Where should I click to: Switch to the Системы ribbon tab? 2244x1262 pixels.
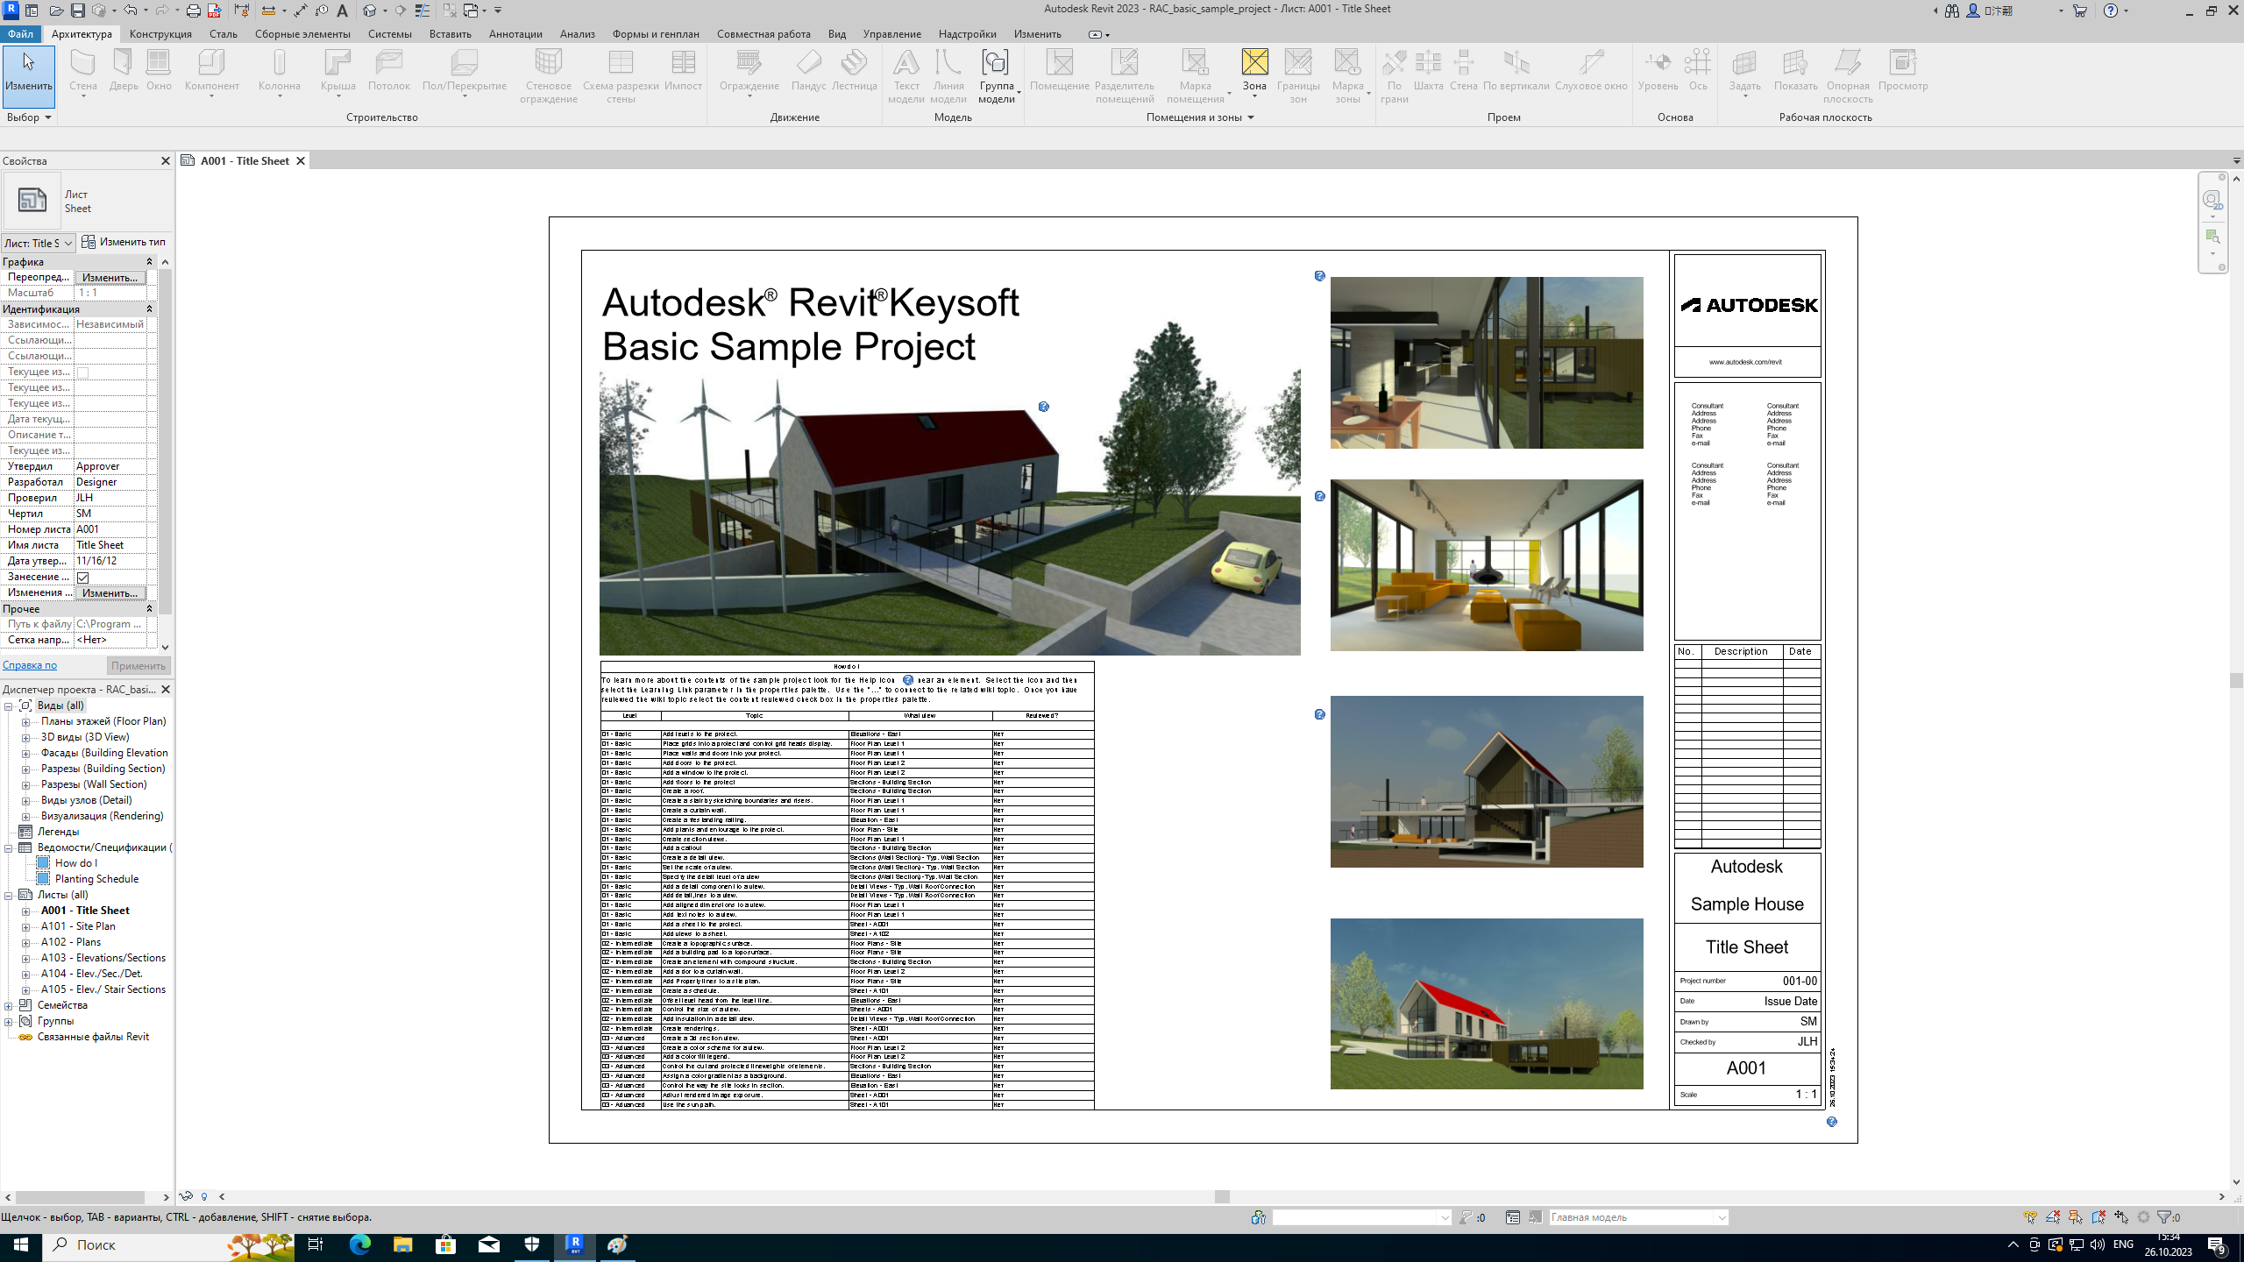coord(389,34)
